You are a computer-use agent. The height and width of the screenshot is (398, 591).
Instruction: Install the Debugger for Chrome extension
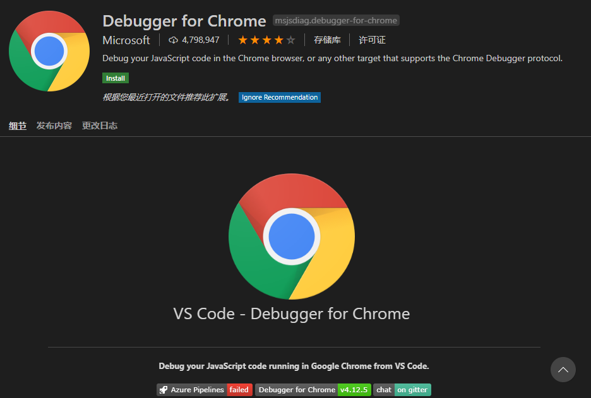click(x=116, y=78)
